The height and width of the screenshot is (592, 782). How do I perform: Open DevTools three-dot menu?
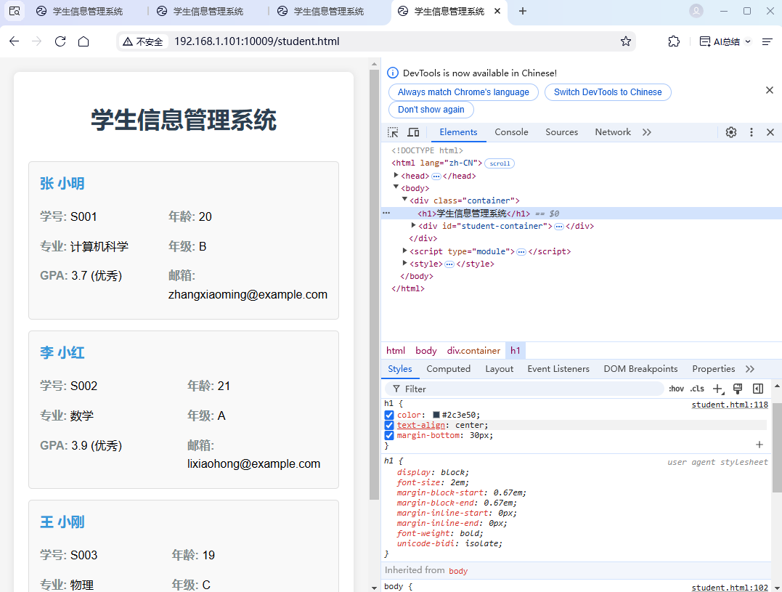pyautogui.click(x=751, y=132)
